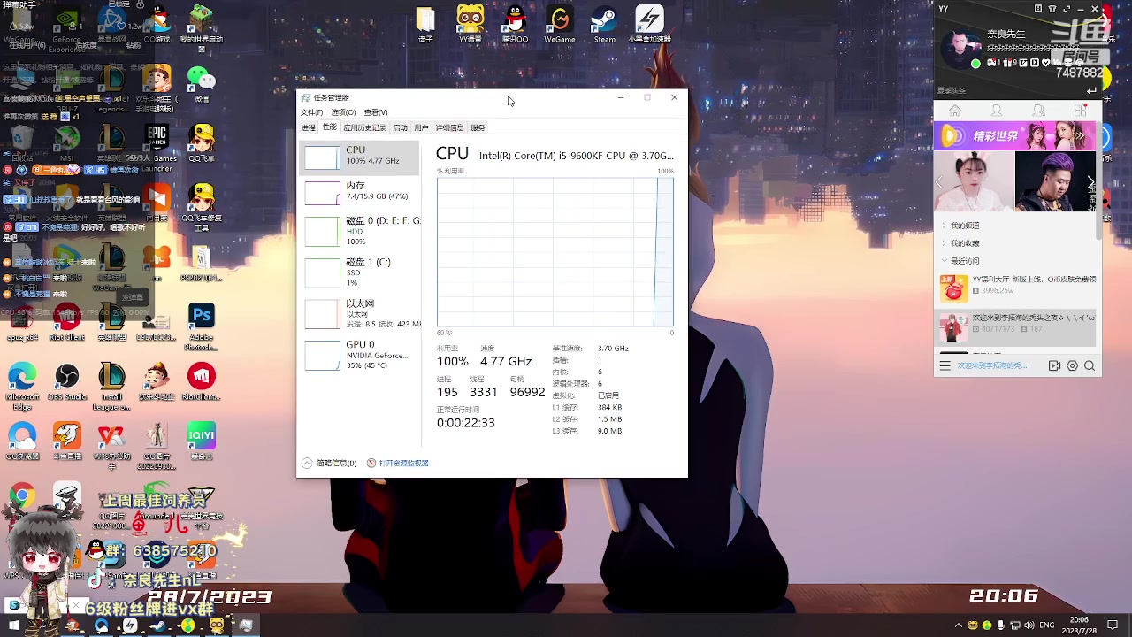Collapse Task Manager with 简略信息(D)
The image size is (1132, 637).
329,463
